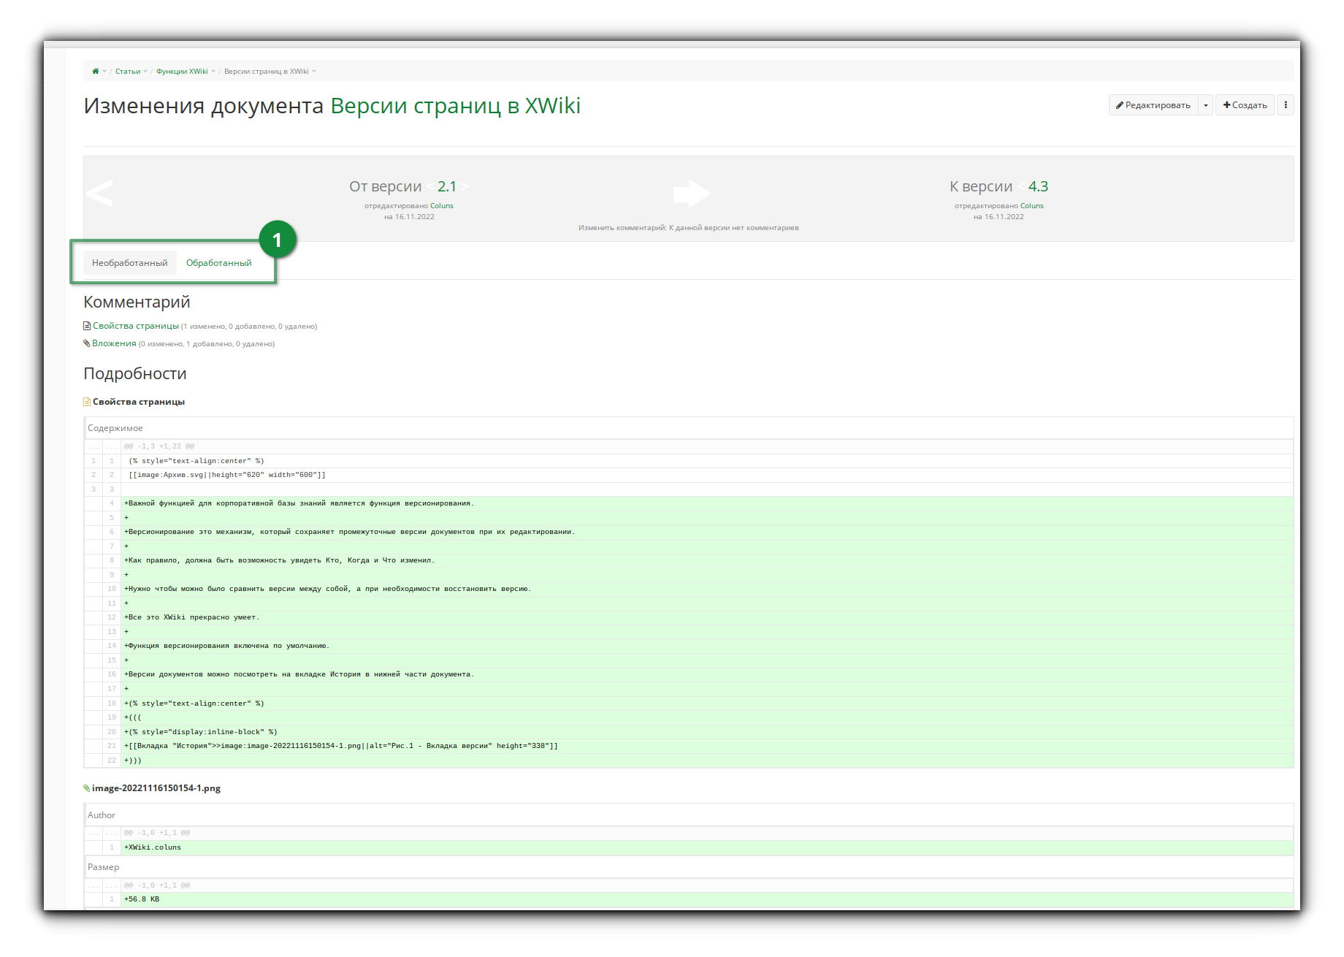Screen dimensions: 1344x957
Task: Click the 'К данной версии нет комментариев' text
Action: pos(734,228)
